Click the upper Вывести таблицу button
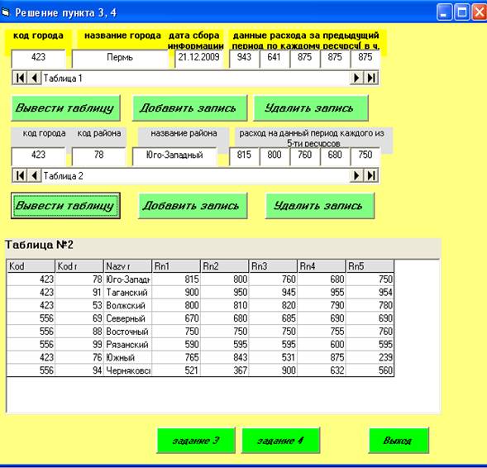The image size is (487, 468). 65,108
